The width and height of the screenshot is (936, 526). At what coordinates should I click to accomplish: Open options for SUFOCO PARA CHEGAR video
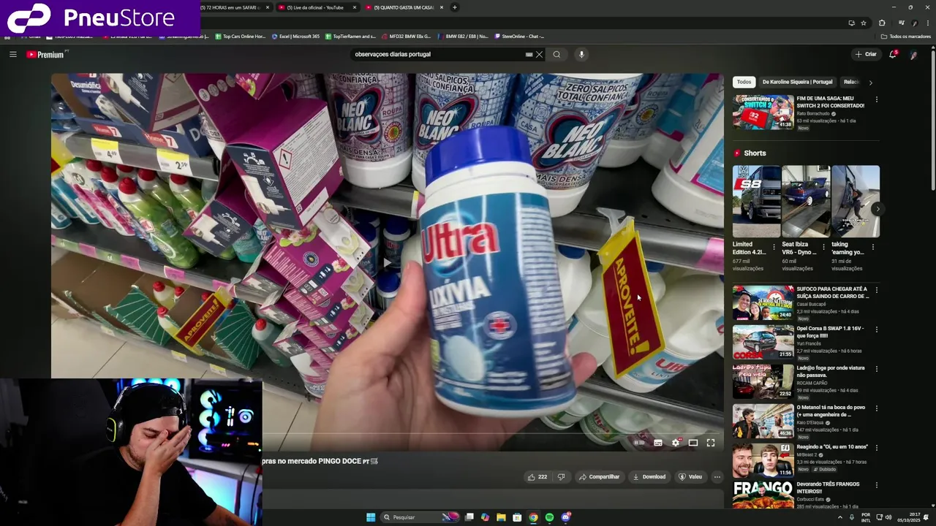click(877, 290)
